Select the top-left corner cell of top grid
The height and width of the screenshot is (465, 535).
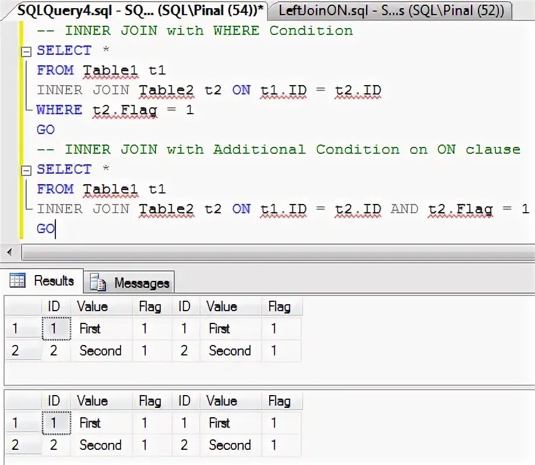coord(23,307)
